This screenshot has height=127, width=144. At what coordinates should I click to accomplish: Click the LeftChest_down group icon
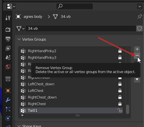coord(23,84)
